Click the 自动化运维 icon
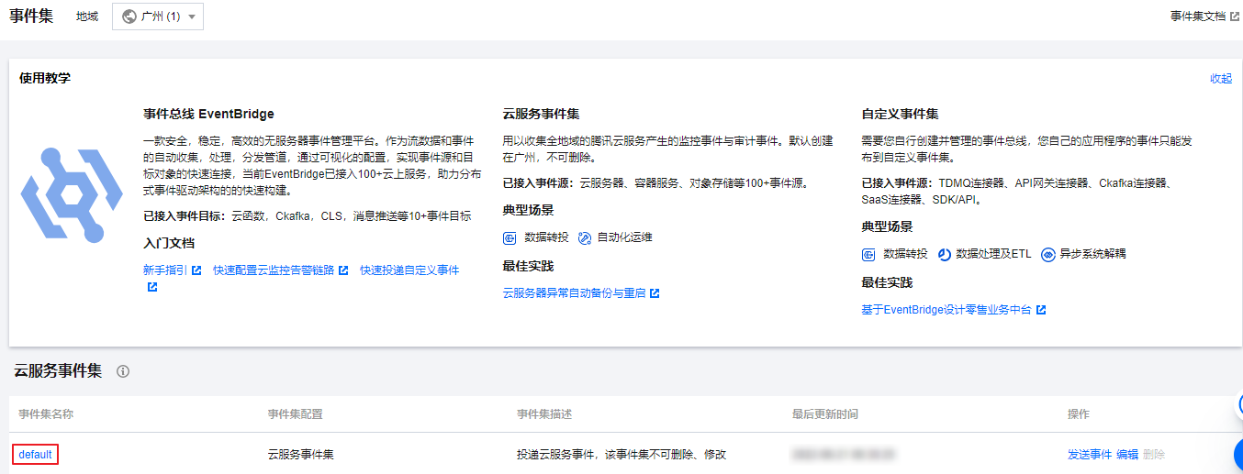The height and width of the screenshot is (474, 1243). point(585,237)
